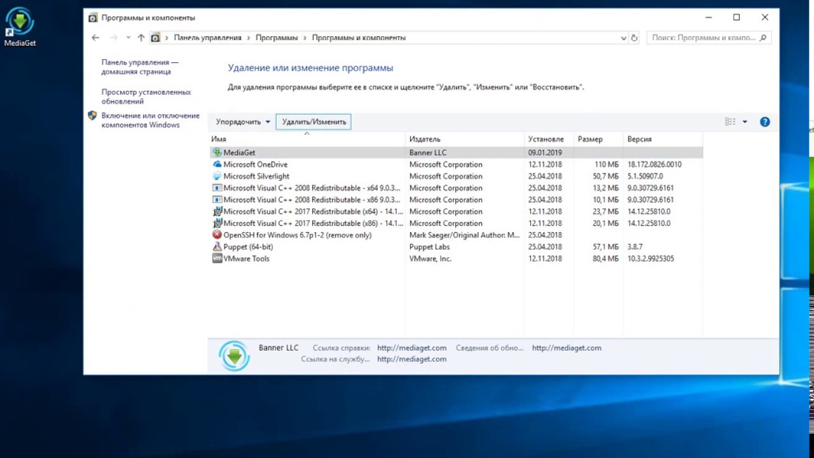Open the MediaGet desktop shortcut icon

[20, 28]
